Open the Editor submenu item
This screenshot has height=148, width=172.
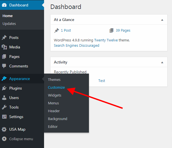point(53,126)
